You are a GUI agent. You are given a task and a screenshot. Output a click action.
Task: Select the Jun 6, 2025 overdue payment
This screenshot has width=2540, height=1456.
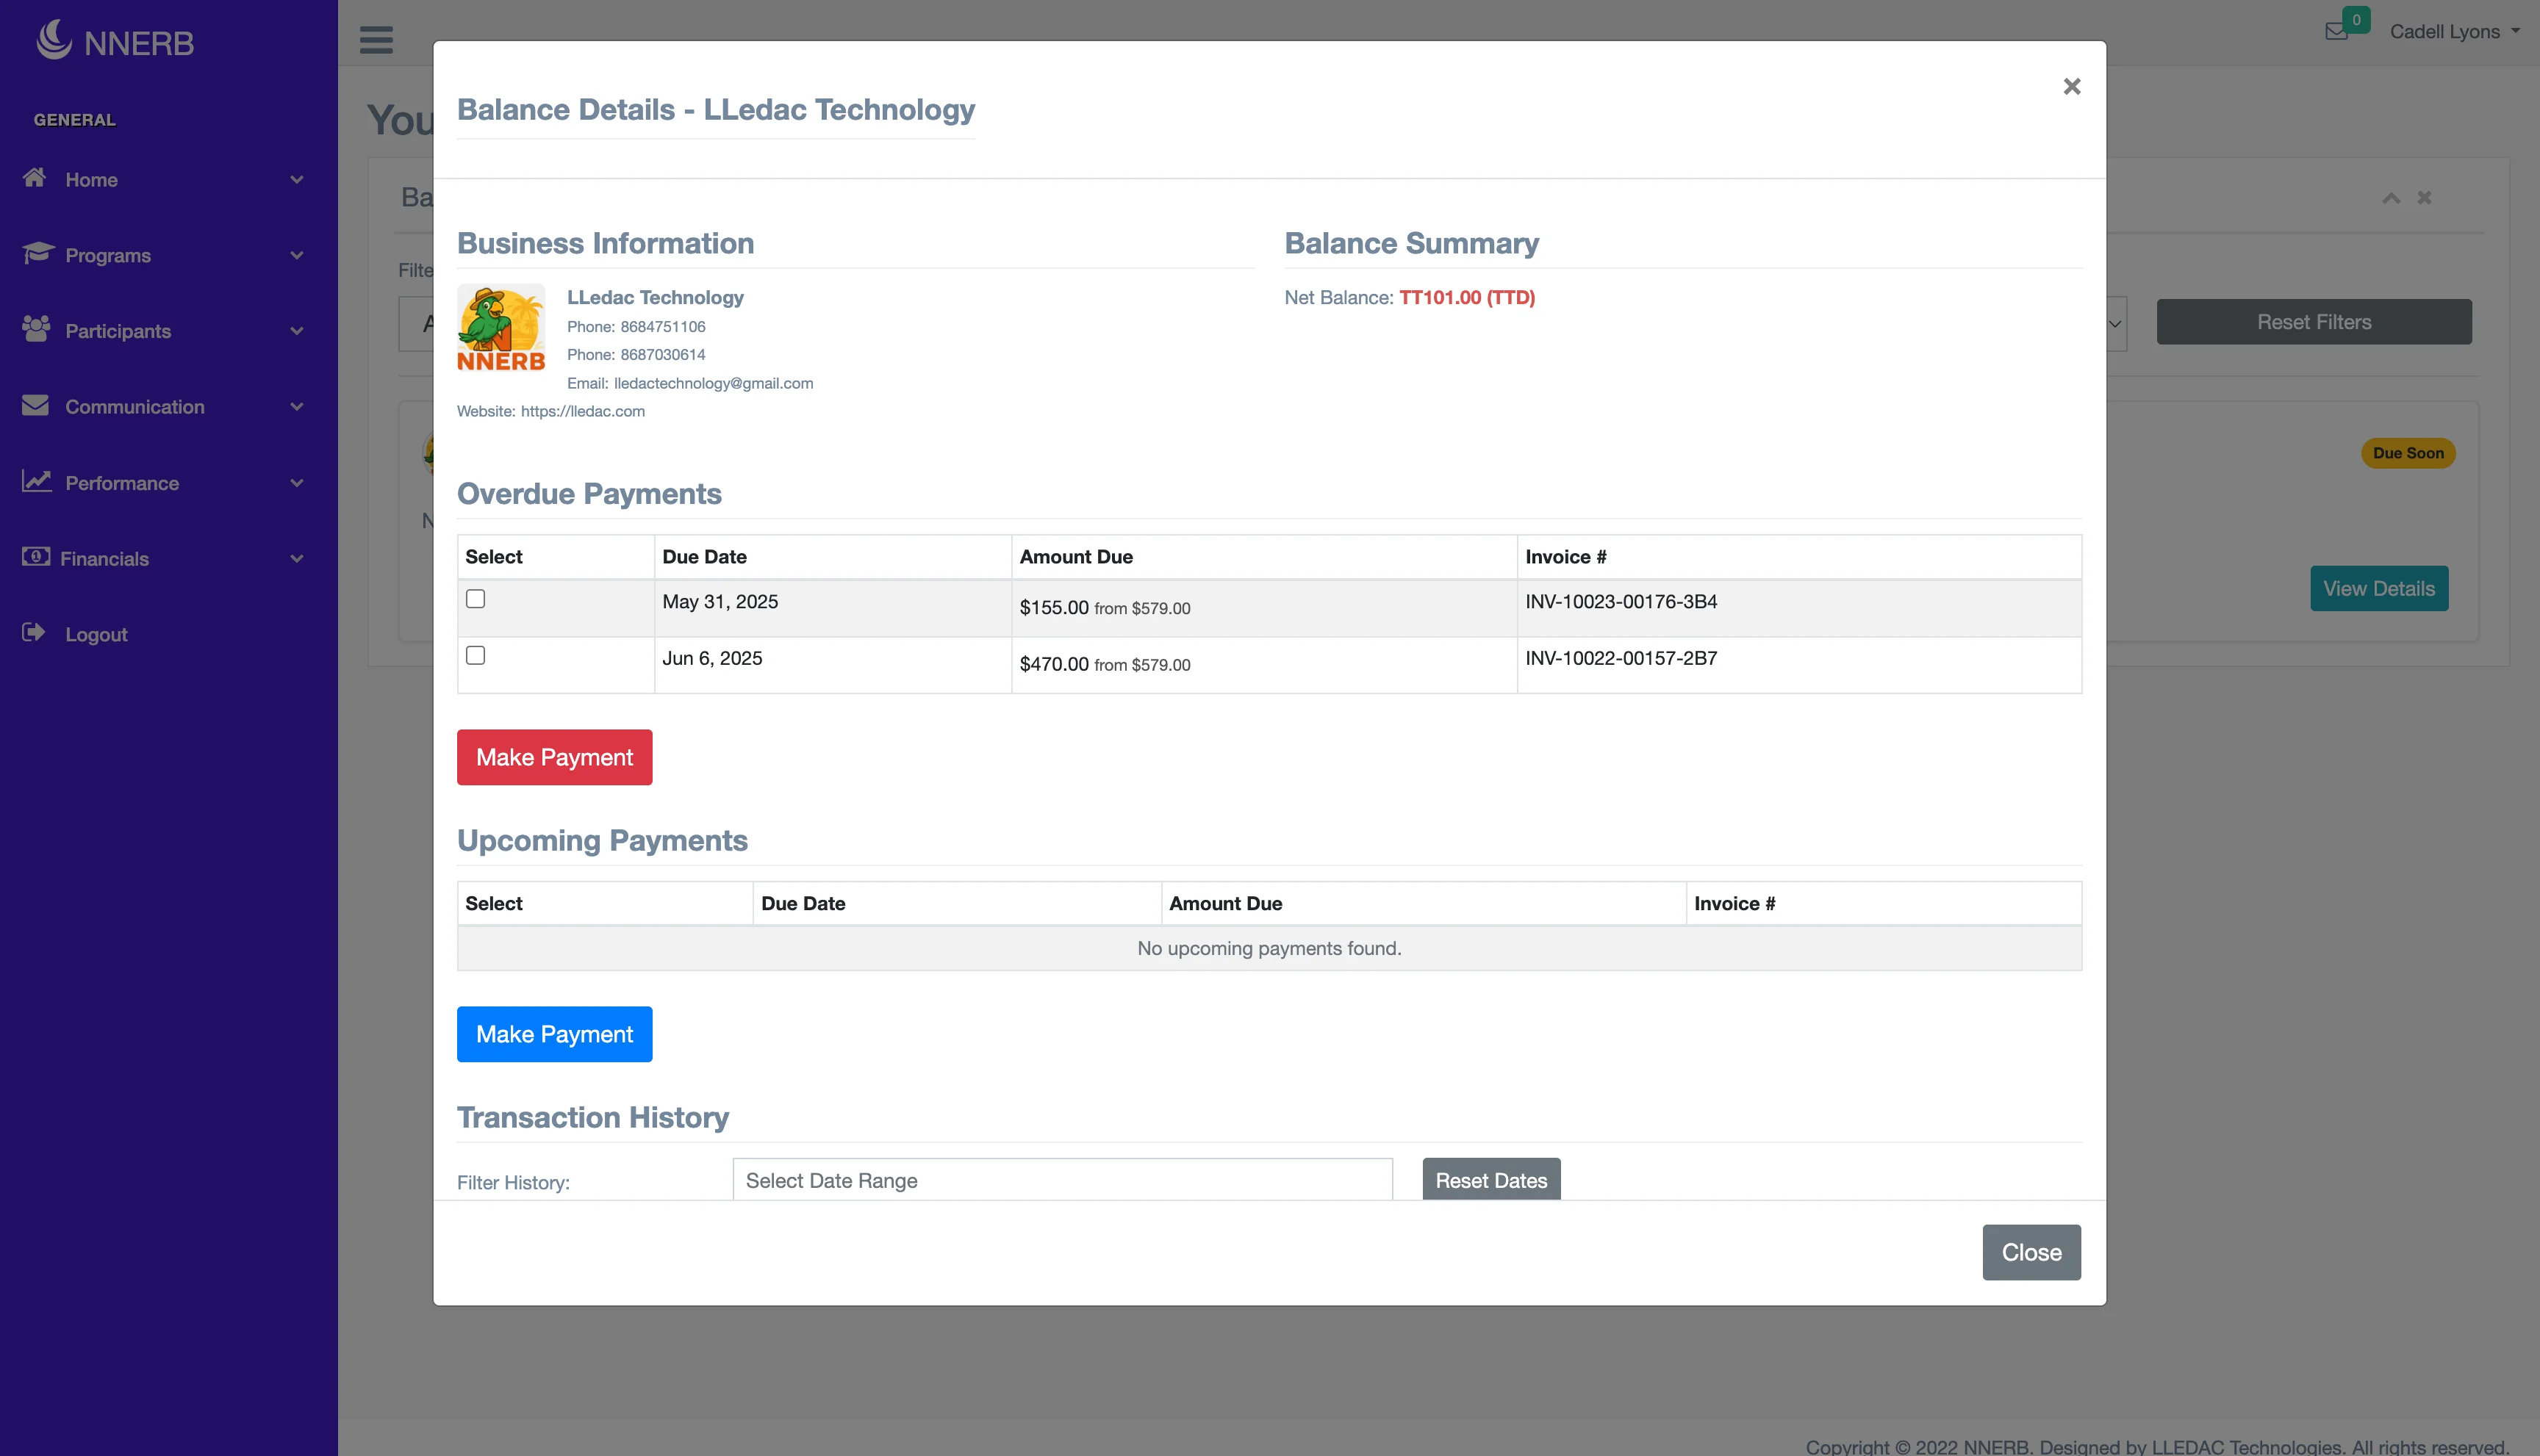coord(476,656)
